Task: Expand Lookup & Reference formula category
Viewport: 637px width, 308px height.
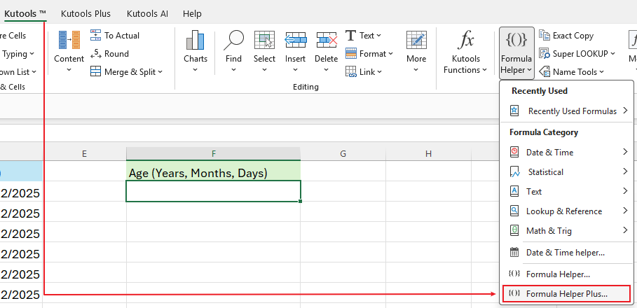Action: pos(567,211)
